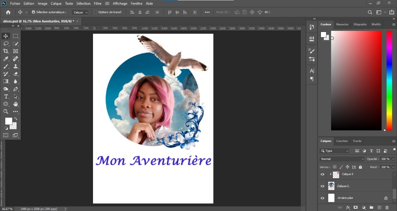Viewport: 397px width, 211px height.
Task: Open the Normal blend mode dropdown
Action: [342, 159]
